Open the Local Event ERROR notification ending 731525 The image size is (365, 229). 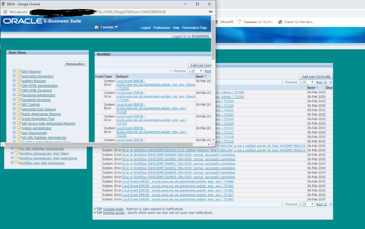click(152, 108)
